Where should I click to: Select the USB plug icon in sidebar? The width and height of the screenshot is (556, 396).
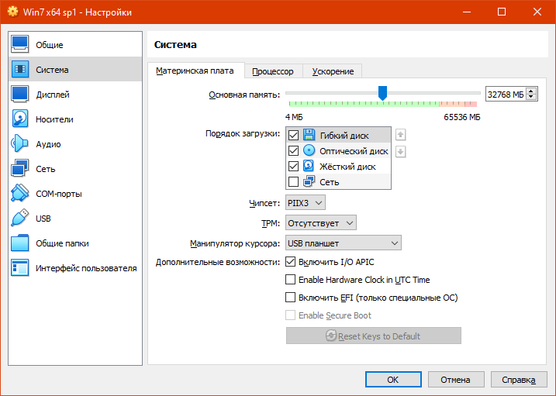pyautogui.click(x=20, y=219)
